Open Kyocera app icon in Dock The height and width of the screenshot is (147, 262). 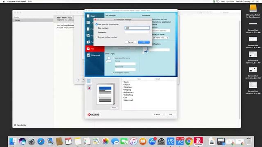point(198,141)
